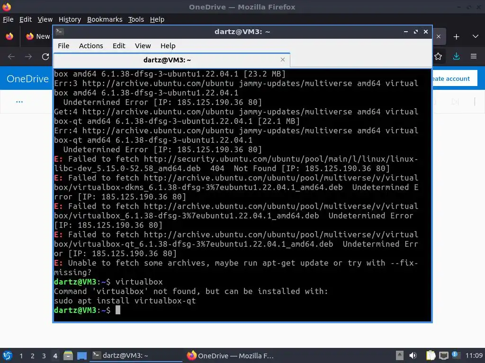
Task: Select dartz@VM3 terminal taskbar entry
Action: (x=136, y=355)
